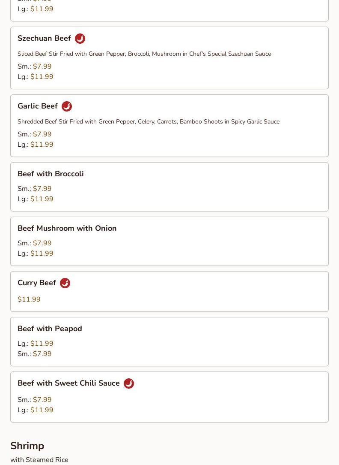The image size is (339, 465).
Task: Click the spicy icon beside Szechuan Beef
Action: [x=80, y=39]
